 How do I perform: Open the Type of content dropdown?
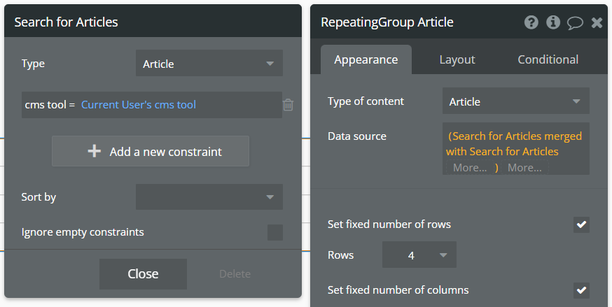coord(515,101)
